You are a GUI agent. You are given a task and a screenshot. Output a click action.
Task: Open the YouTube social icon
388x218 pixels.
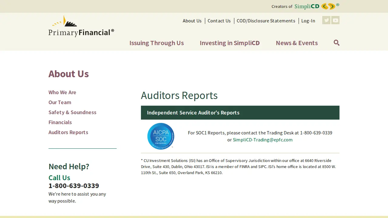(x=335, y=20)
